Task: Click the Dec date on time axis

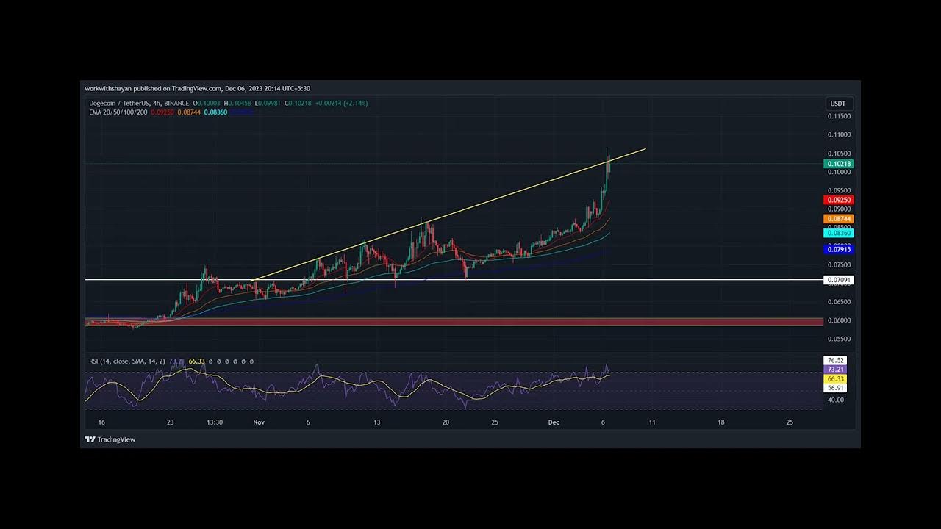Action: (554, 422)
